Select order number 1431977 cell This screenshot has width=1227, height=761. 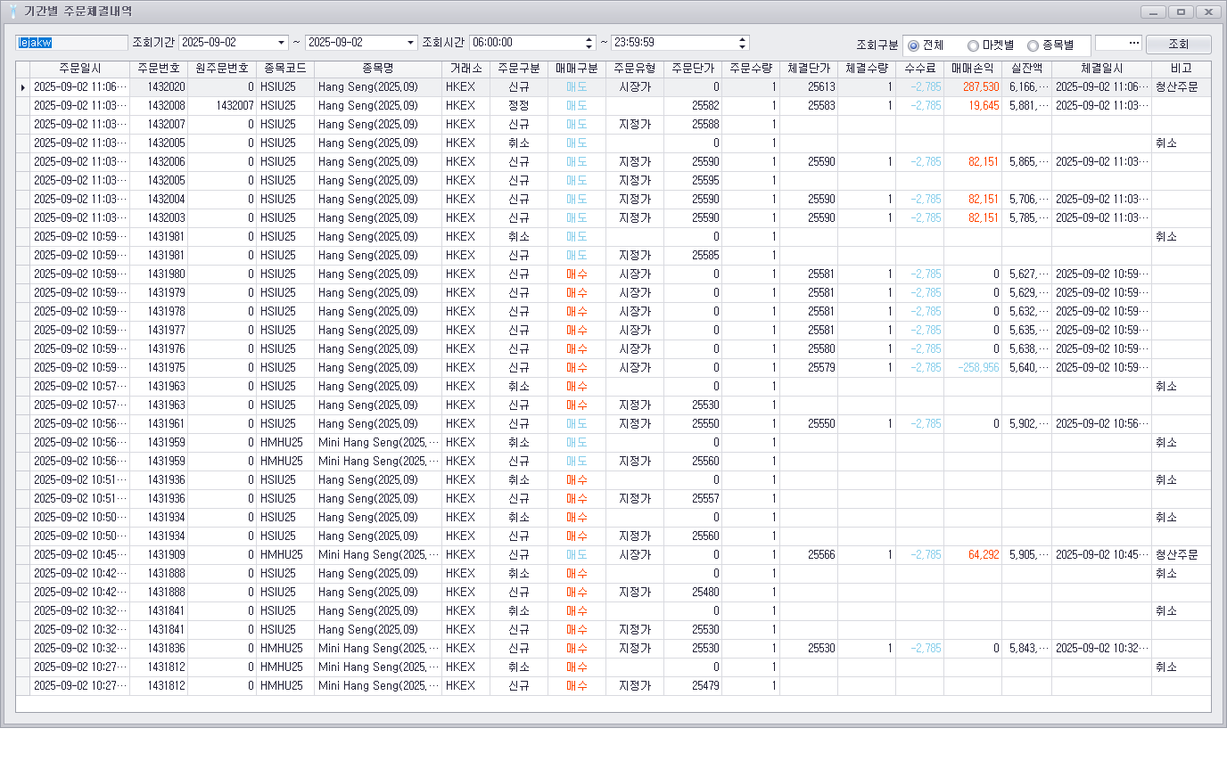(159, 331)
